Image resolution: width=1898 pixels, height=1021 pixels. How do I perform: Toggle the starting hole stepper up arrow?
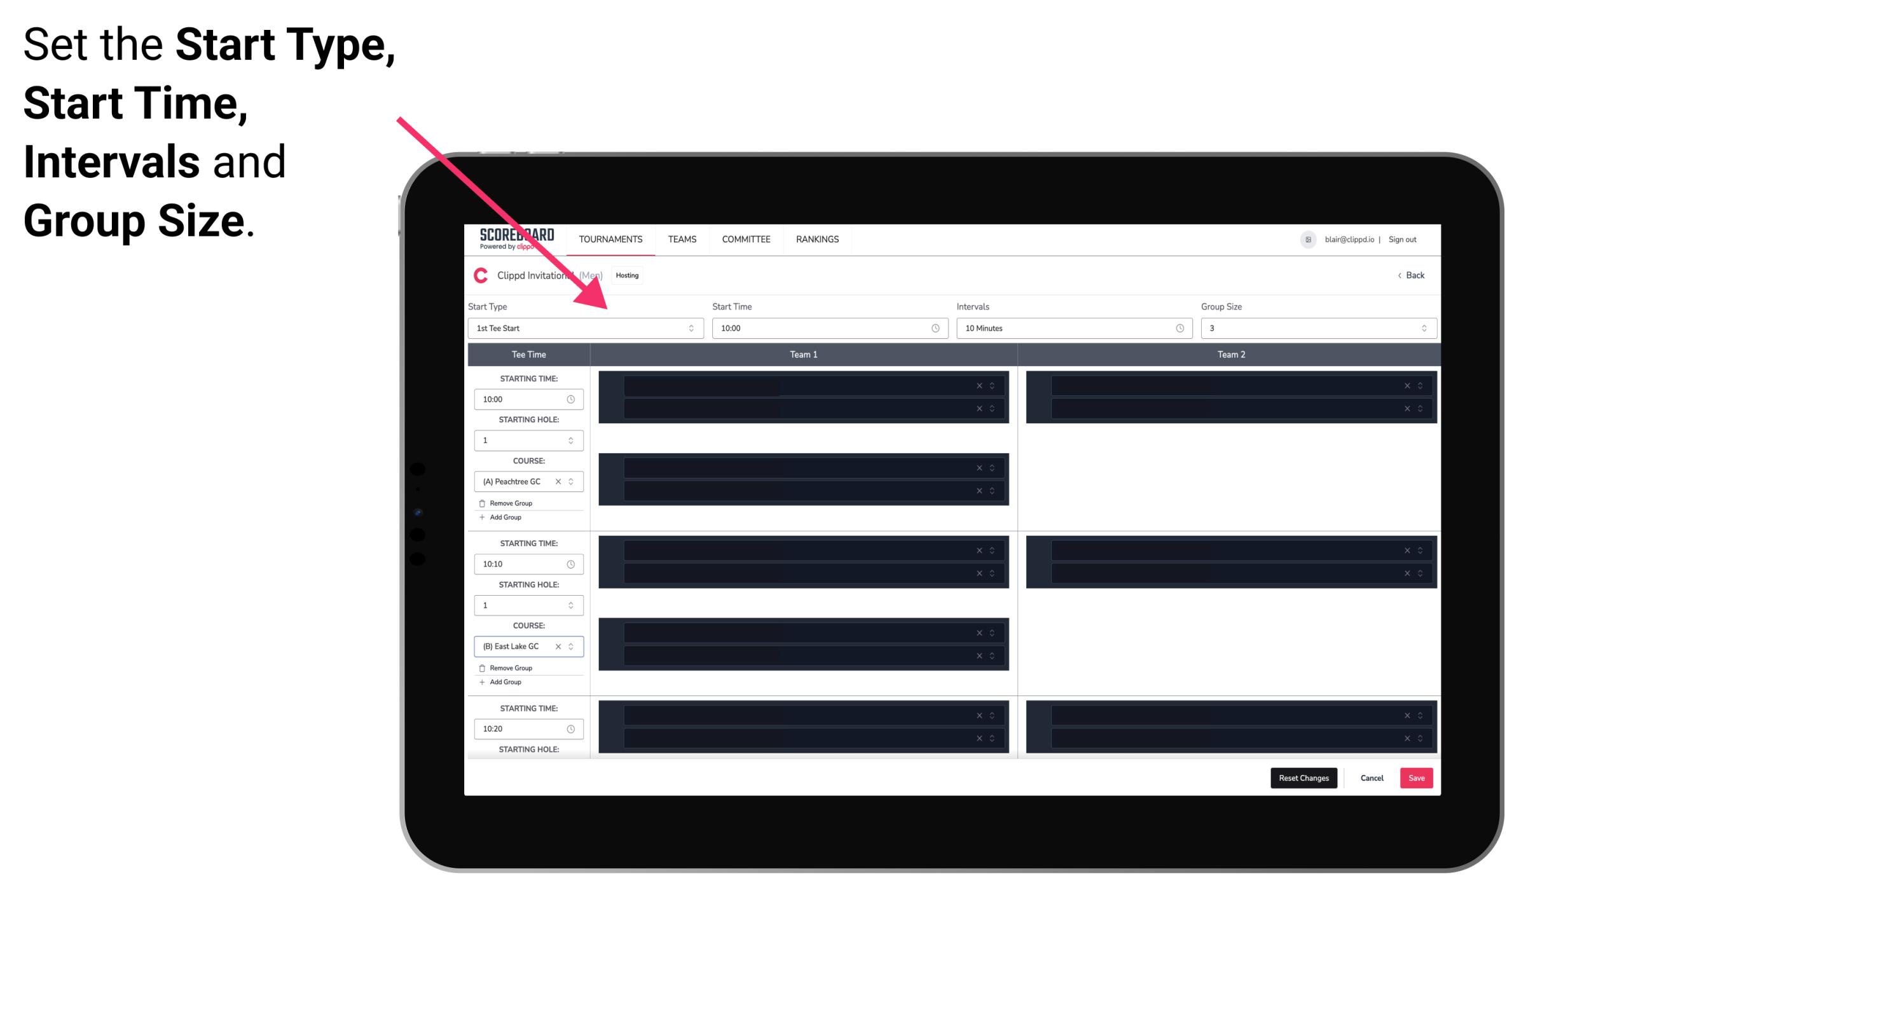click(572, 436)
